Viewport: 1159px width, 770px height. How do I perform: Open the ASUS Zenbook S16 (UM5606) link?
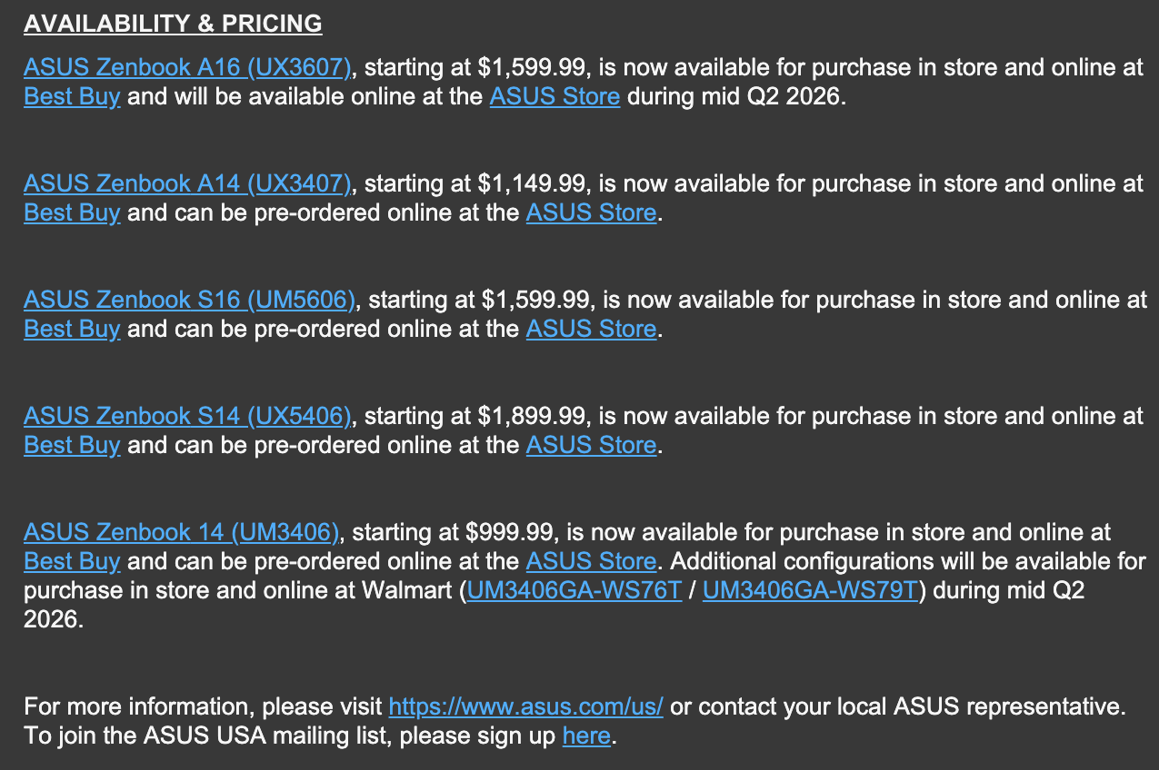click(x=189, y=300)
